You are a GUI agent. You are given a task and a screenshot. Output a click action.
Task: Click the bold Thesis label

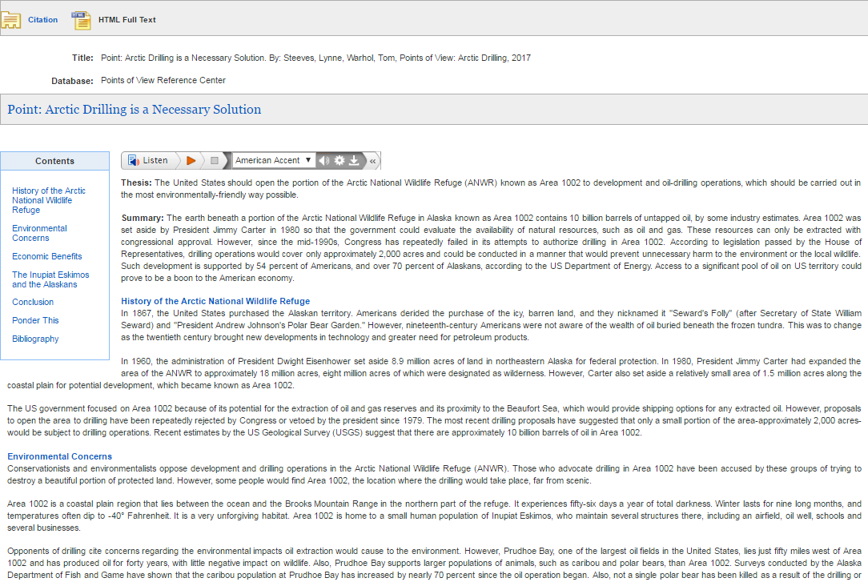136,183
